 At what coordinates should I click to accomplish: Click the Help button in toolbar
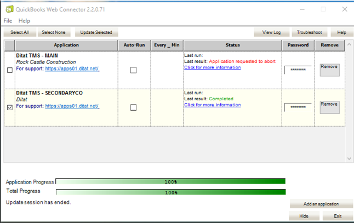(341, 33)
